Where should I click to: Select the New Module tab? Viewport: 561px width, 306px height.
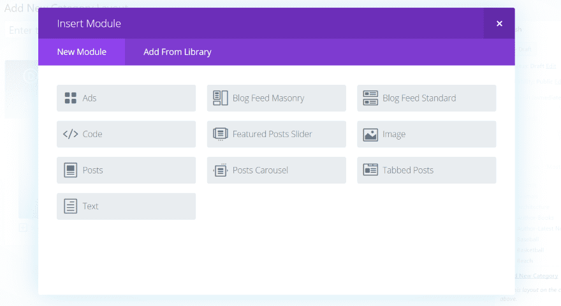(82, 52)
